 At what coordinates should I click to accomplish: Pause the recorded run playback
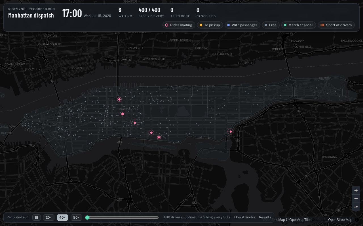tap(37, 218)
